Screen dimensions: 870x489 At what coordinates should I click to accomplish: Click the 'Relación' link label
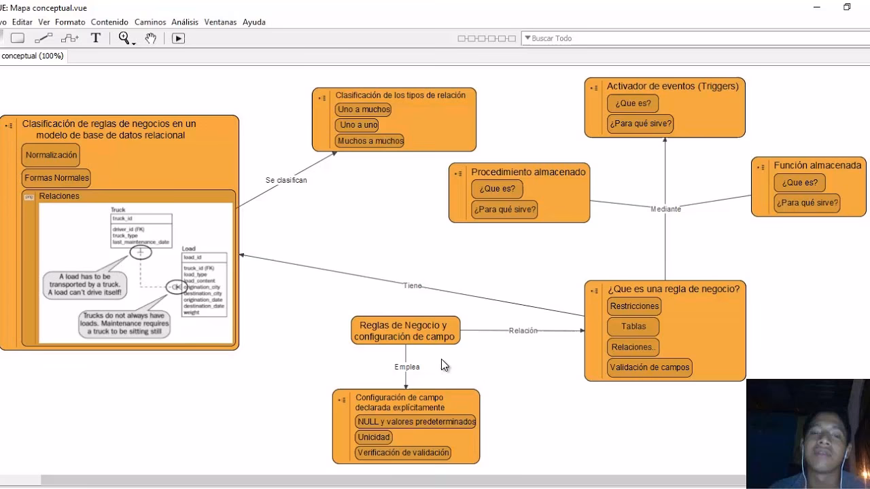point(523,331)
